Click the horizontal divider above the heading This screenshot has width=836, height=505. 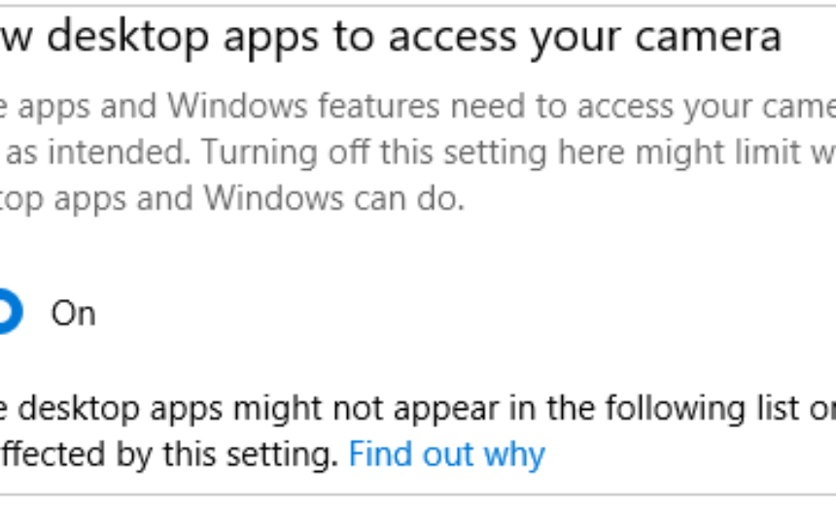418,4
